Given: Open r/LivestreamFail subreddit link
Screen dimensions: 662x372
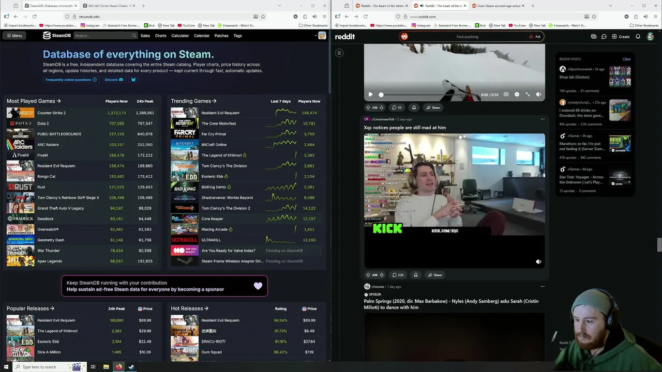Looking at the screenshot, I should coord(383,119).
